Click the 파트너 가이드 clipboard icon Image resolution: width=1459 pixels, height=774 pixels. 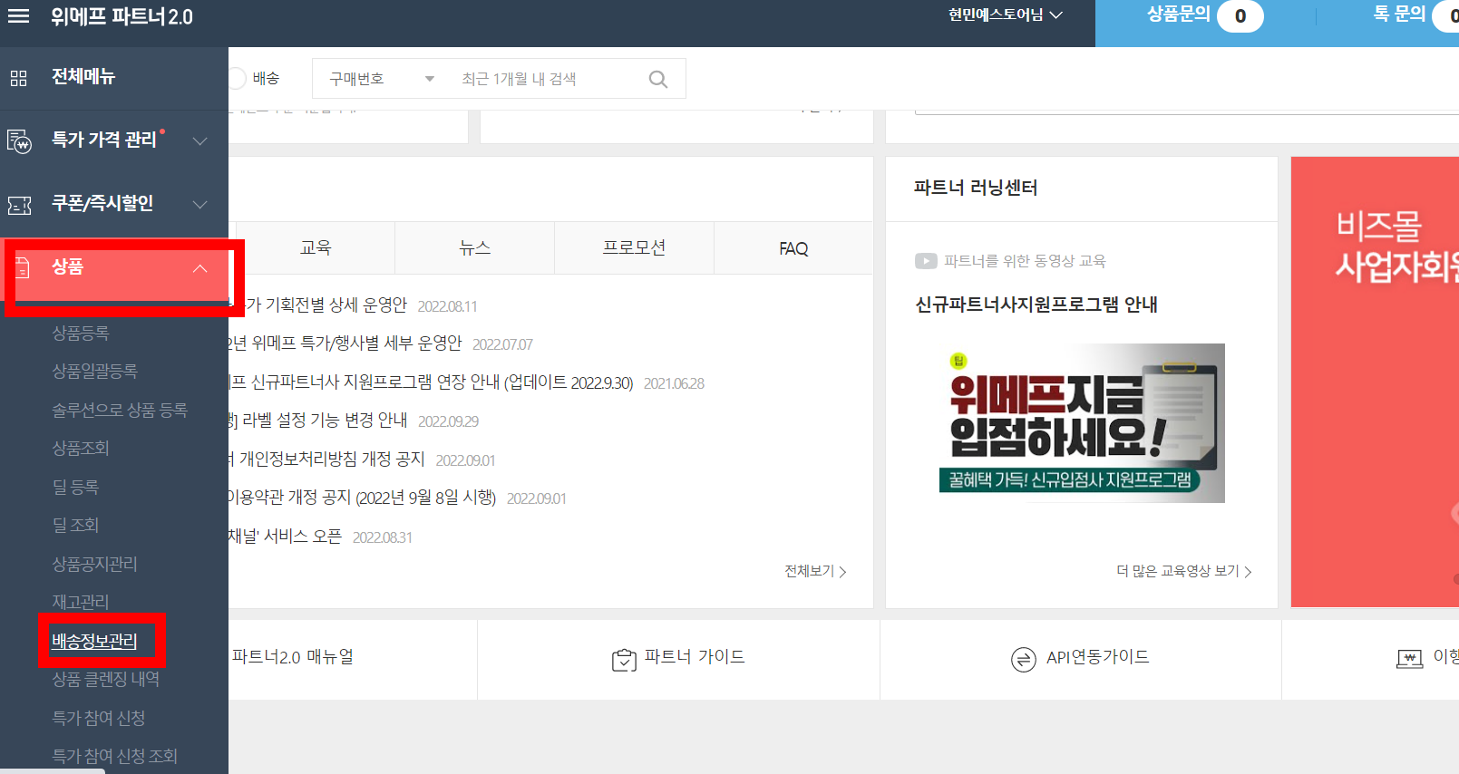(x=624, y=660)
